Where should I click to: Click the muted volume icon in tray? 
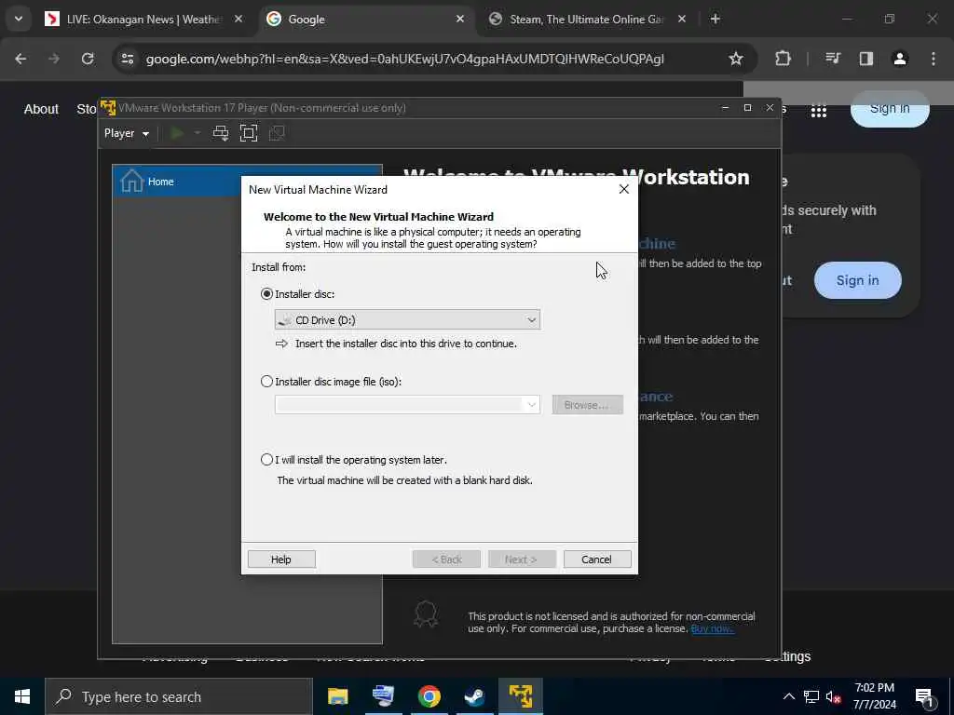pos(834,696)
